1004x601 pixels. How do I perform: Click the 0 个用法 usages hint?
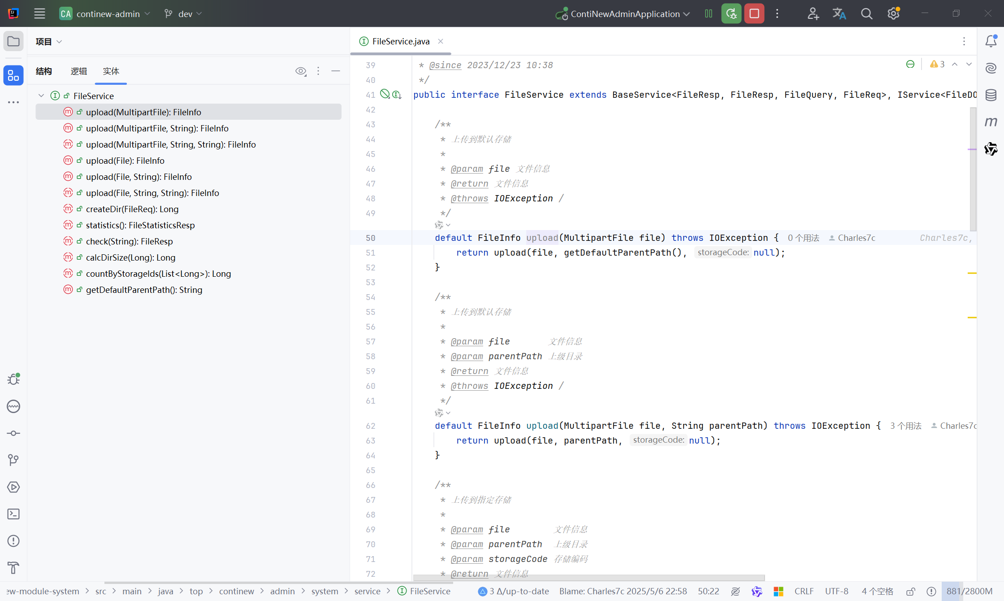click(803, 238)
